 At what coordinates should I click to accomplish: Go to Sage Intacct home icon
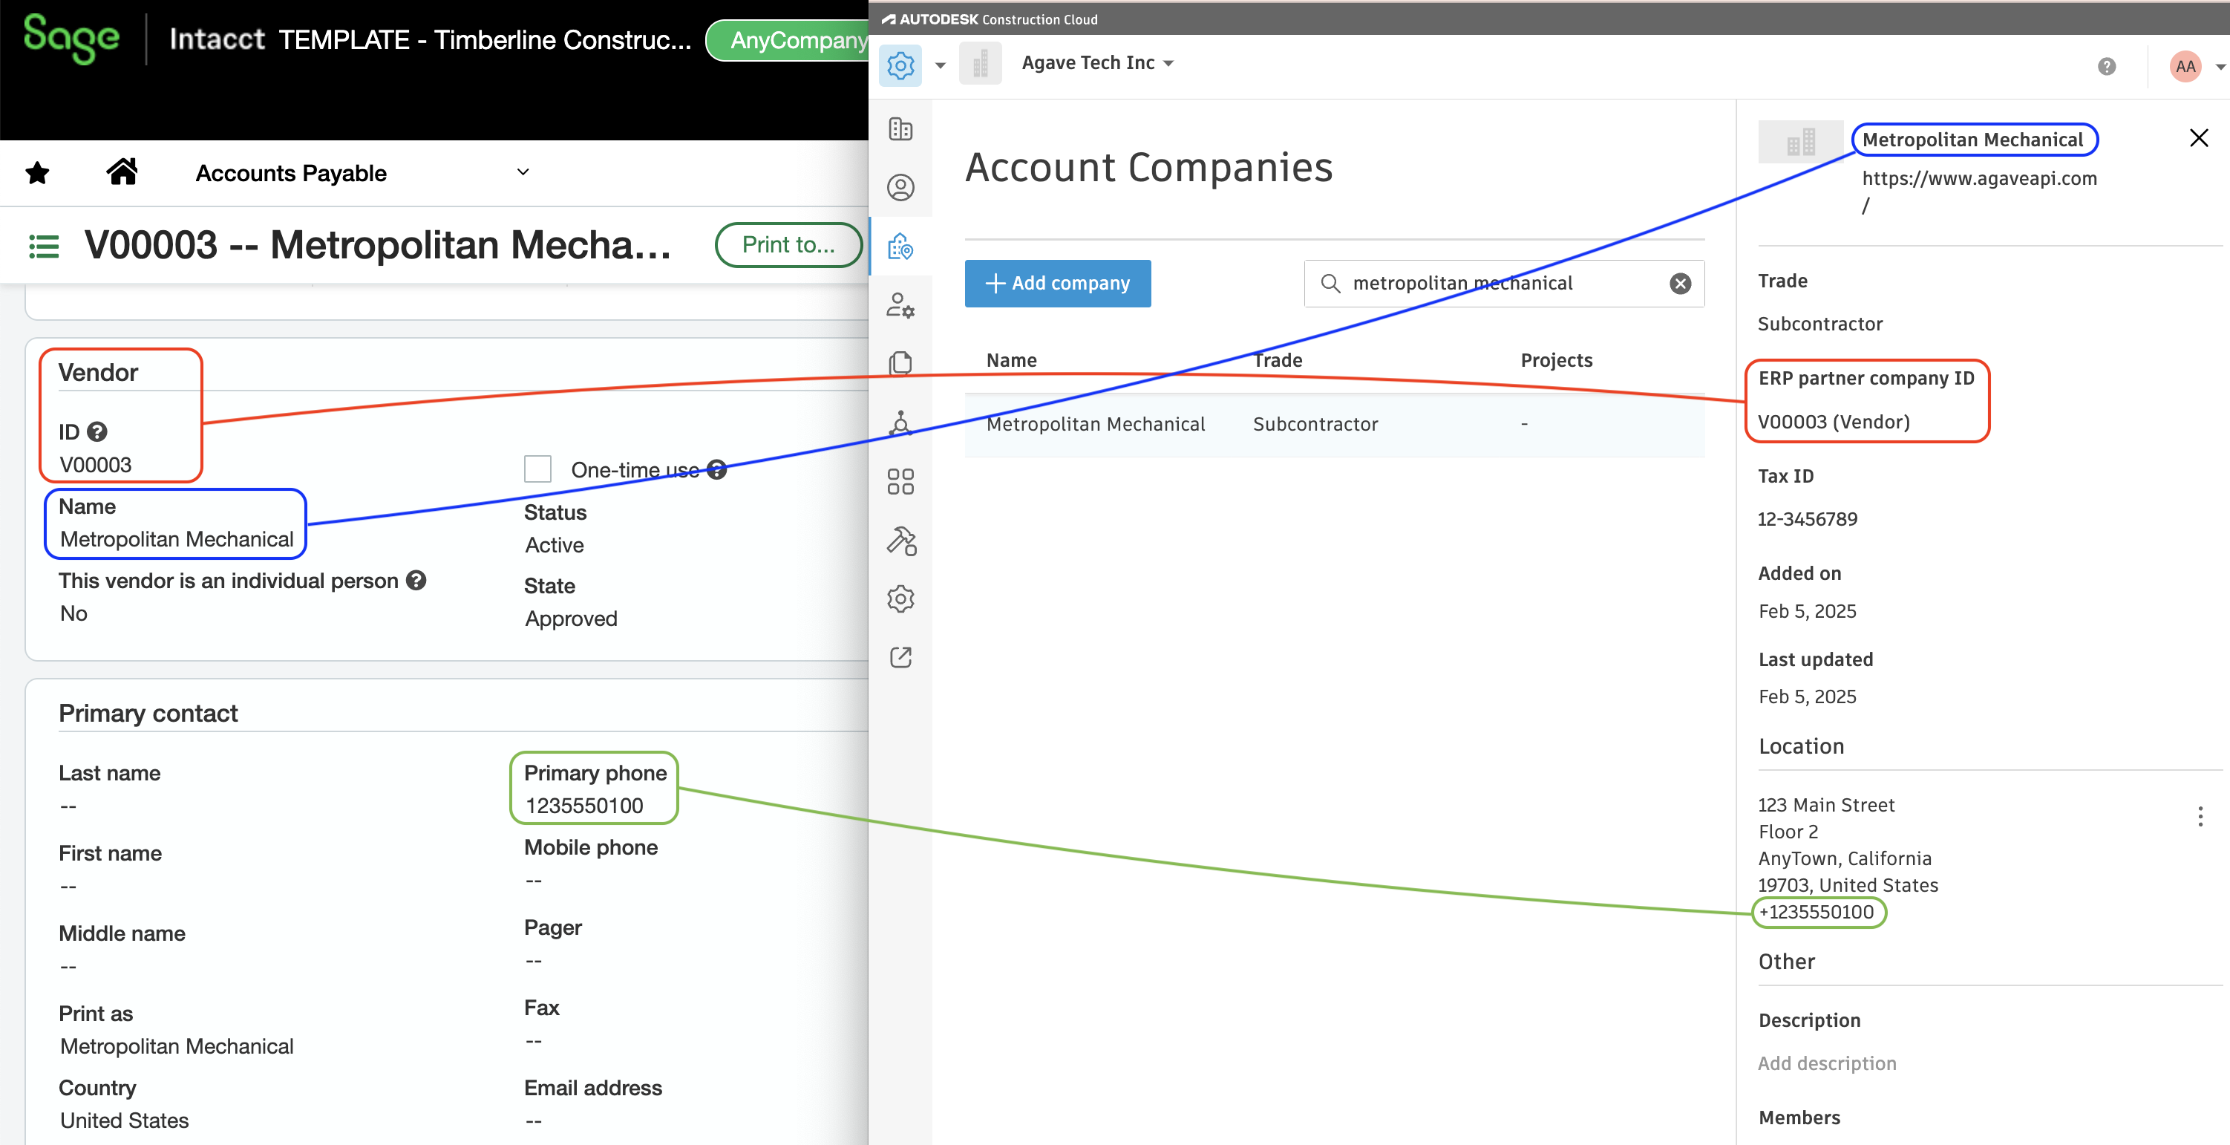point(122,172)
